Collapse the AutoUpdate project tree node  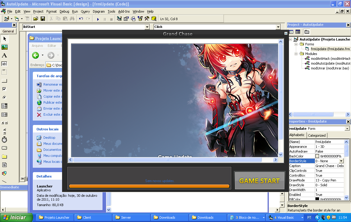tap(290, 39)
